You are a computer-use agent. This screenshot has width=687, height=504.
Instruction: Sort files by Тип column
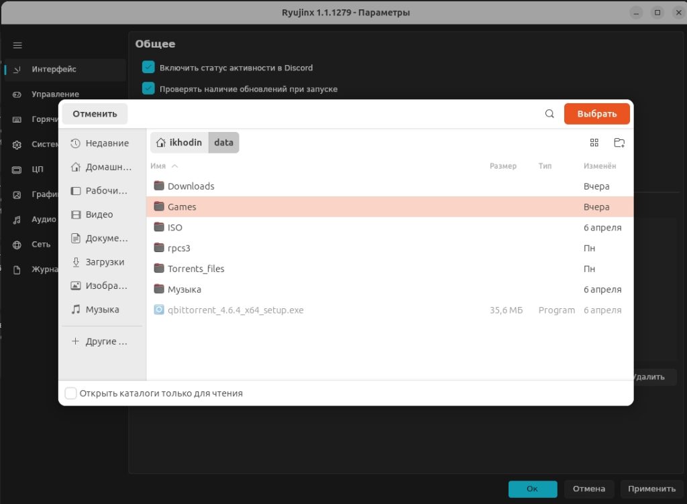[545, 166]
